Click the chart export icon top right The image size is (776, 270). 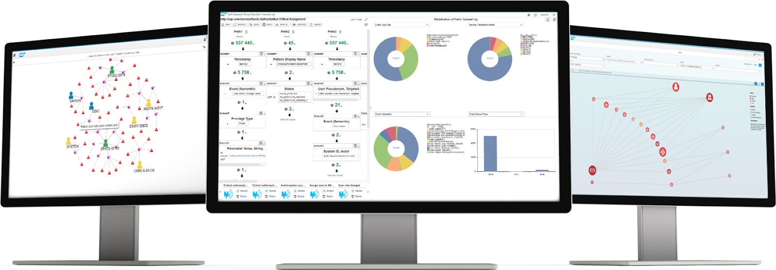click(x=548, y=19)
